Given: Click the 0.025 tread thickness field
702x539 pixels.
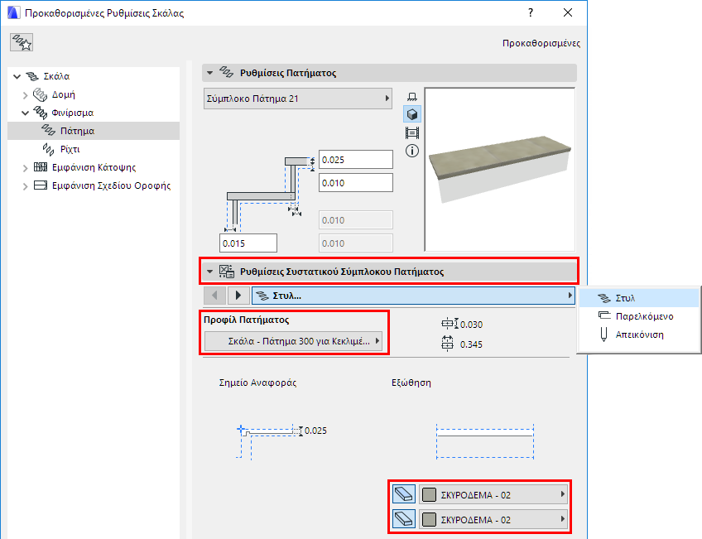Looking at the screenshot, I should (x=356, y=160).
